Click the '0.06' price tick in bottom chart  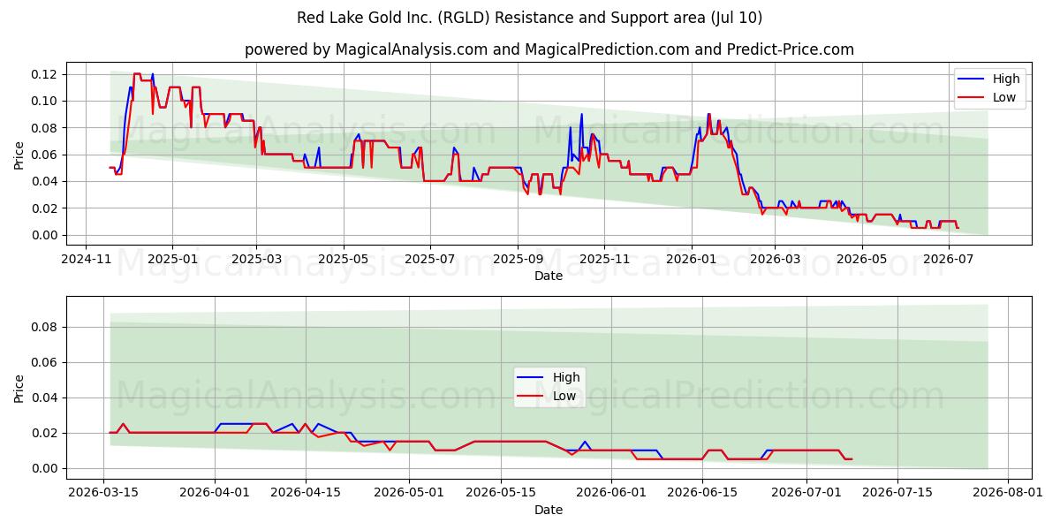[44, 362]
